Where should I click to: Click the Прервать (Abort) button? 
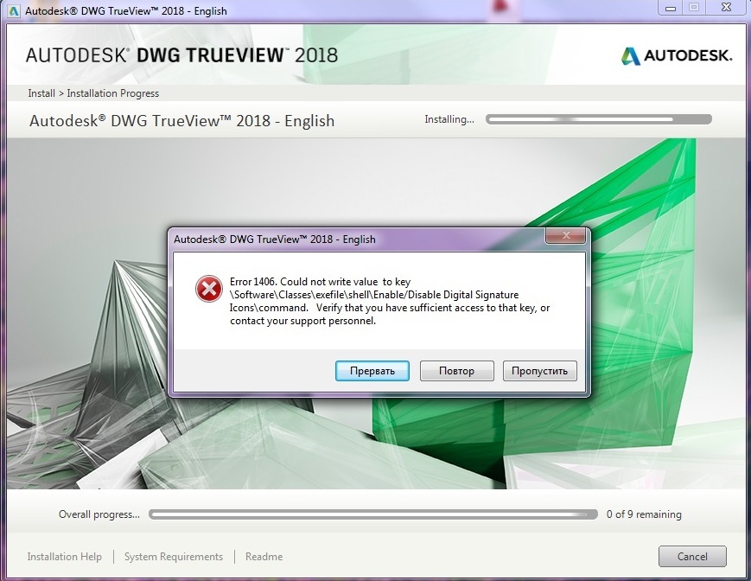372,371
